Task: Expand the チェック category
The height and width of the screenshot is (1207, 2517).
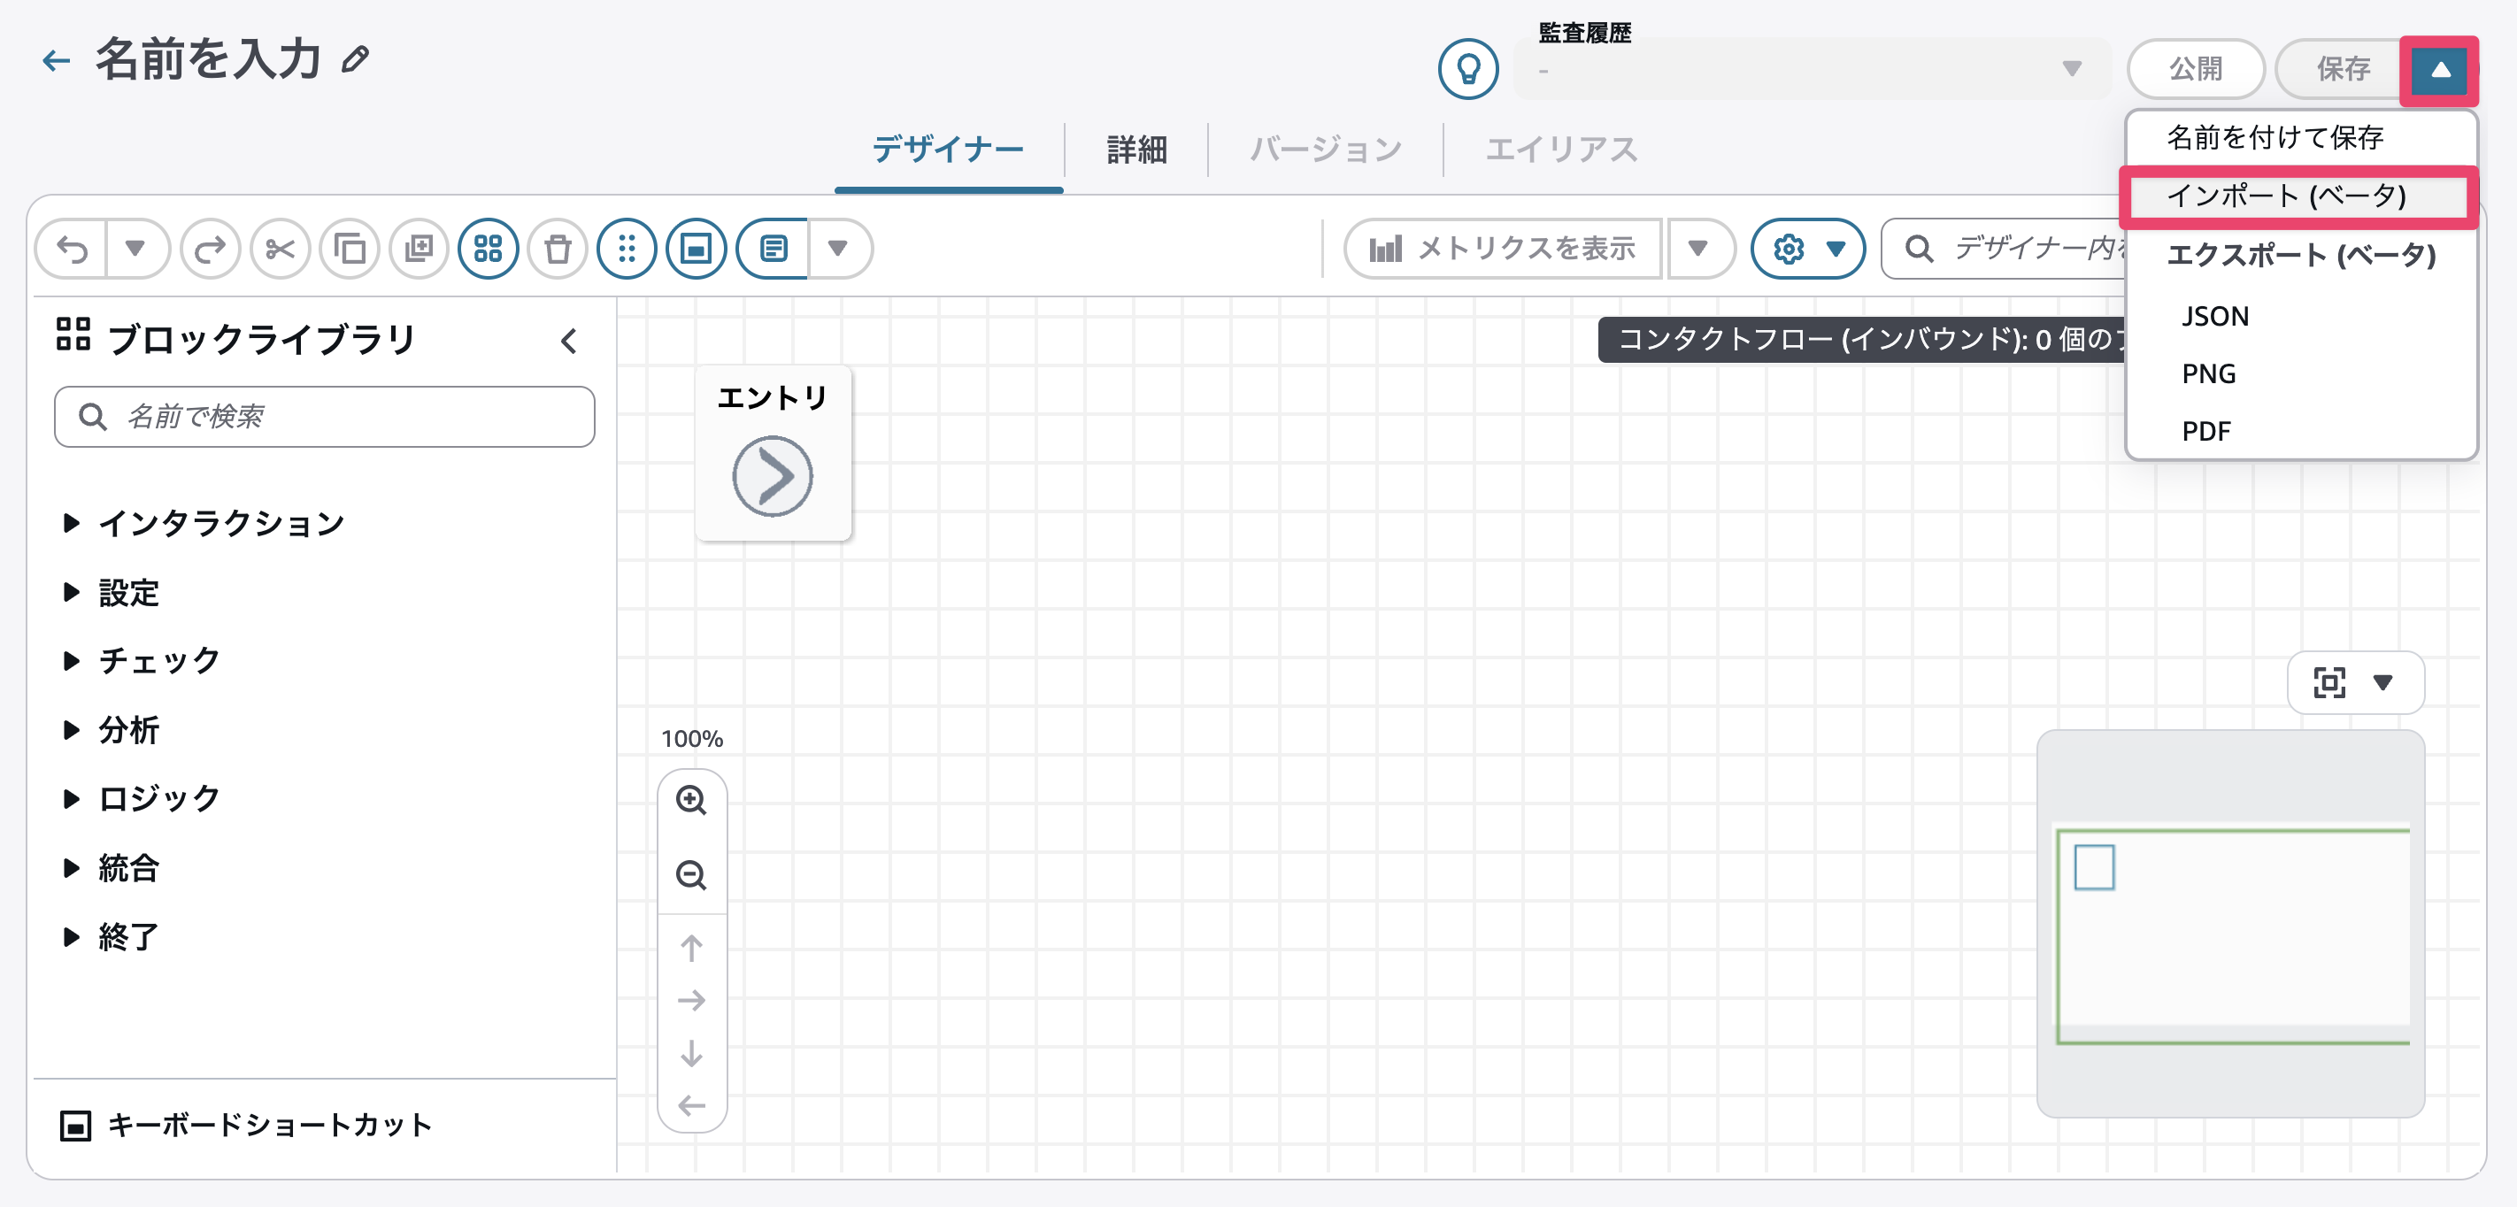Action: coord(142,662)
